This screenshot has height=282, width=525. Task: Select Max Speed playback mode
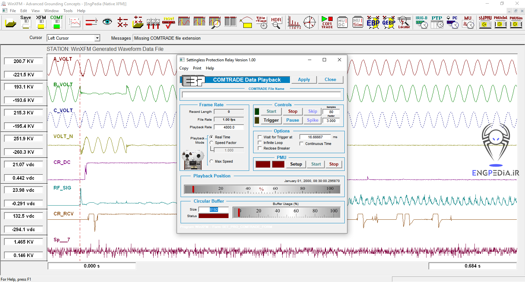point(211,161)
